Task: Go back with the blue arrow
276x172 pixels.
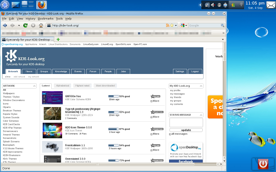Action: pos(5,25)
